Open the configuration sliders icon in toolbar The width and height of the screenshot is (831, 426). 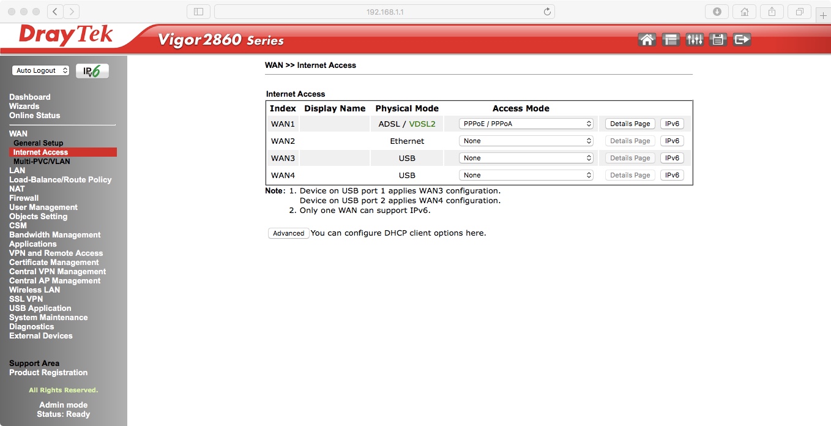click(695, 38)
